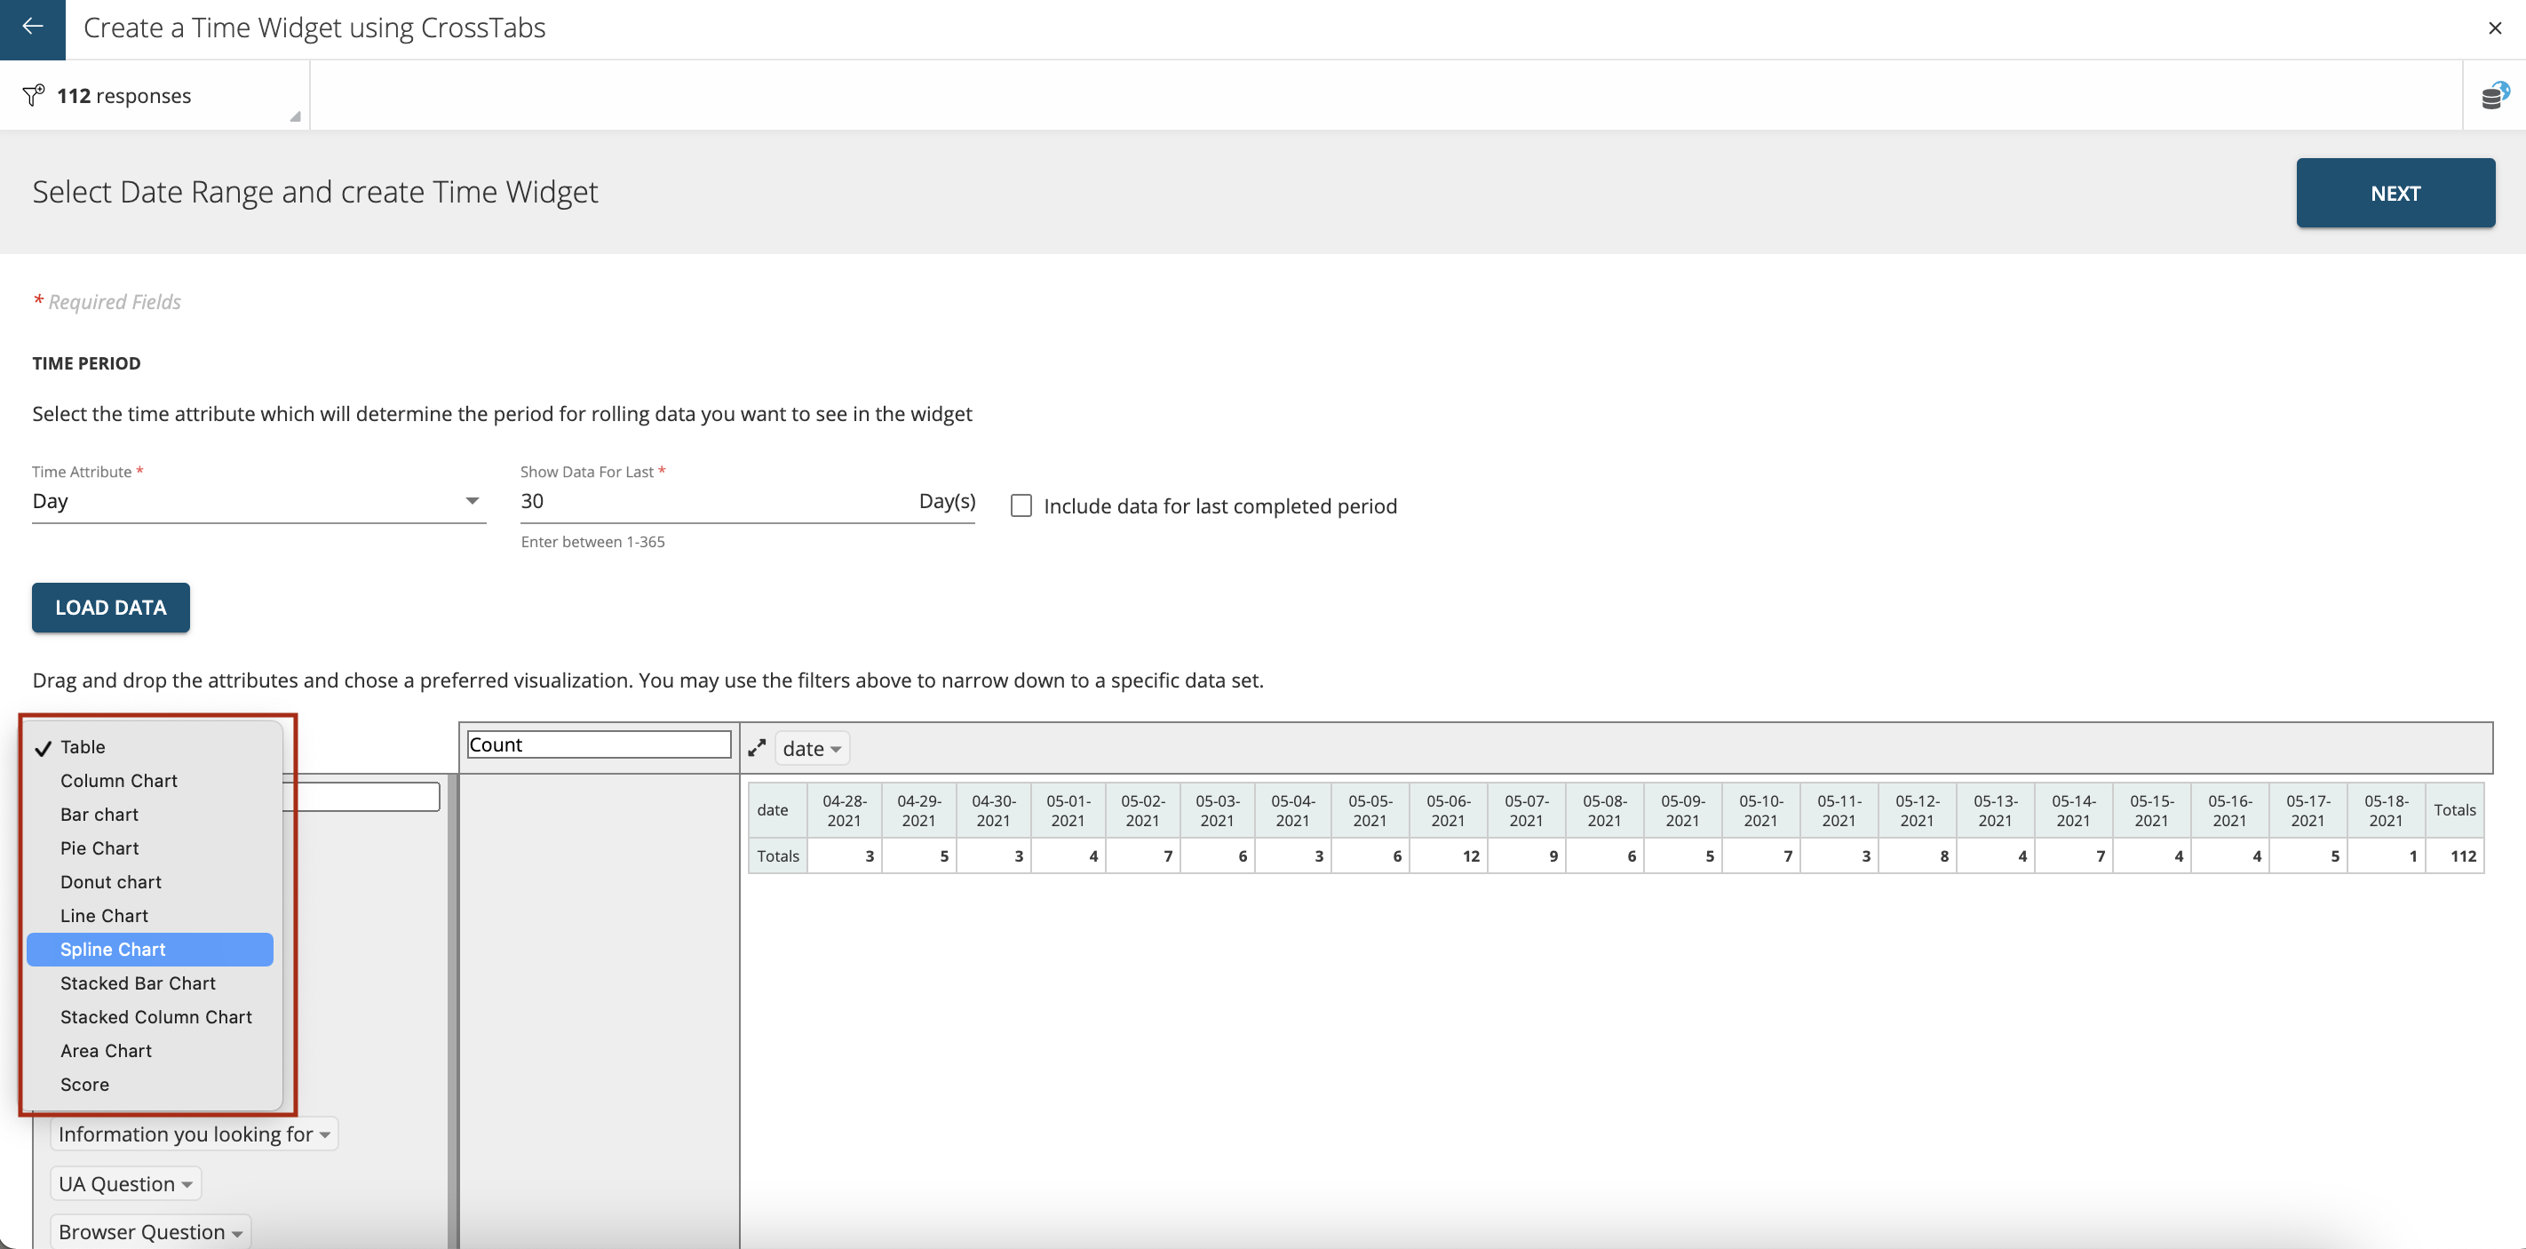Click the expand arrows icon beside date
Viewport: 2526px width, 1249px height.
coord(756,748)
